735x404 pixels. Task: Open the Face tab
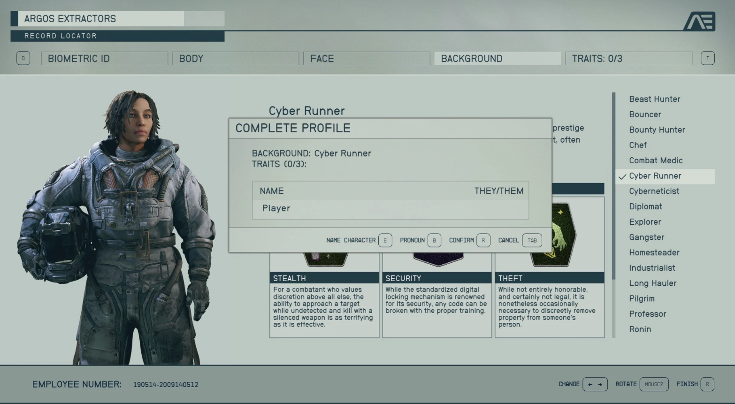coord(367,59)
